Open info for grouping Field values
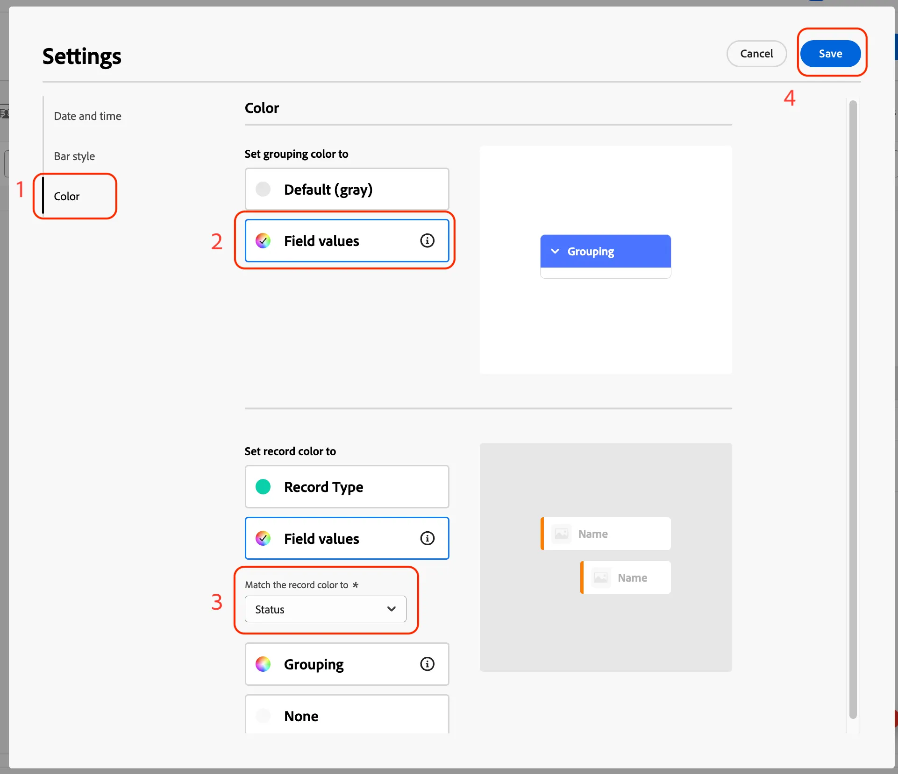The width and height of the screenshot is (898, 774). pyautogui.click(x=427, y=240)
